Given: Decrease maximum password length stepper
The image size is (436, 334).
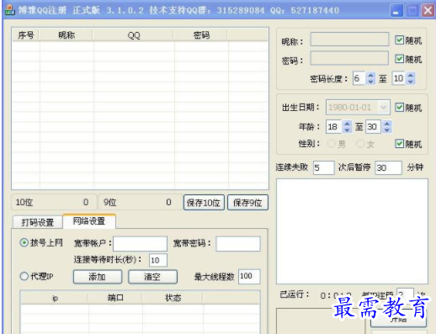Looking at the screenshot, I should (411, 82).
